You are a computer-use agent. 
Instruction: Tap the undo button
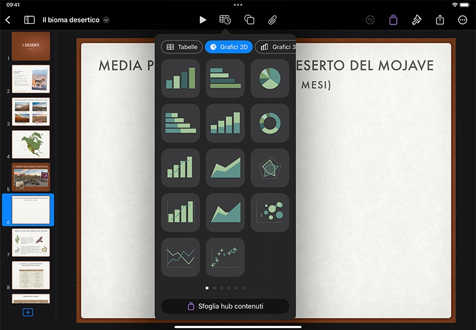point(370,20)
